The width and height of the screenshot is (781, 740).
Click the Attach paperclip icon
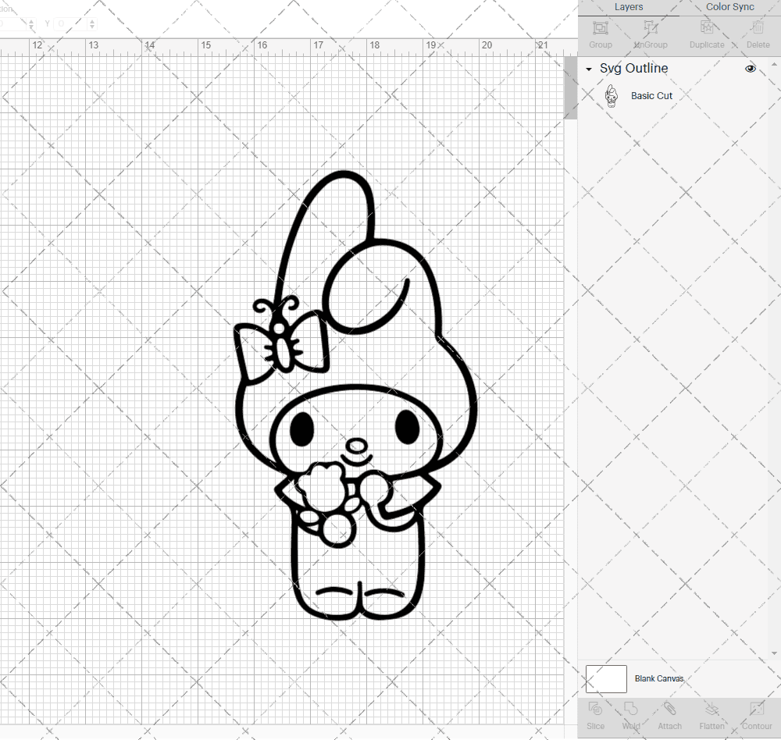click(x=669, y=710)
